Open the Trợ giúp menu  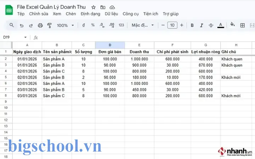tap(171, 14)
